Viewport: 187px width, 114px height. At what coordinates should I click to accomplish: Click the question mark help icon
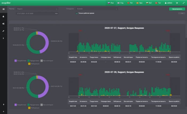[3, 104]
